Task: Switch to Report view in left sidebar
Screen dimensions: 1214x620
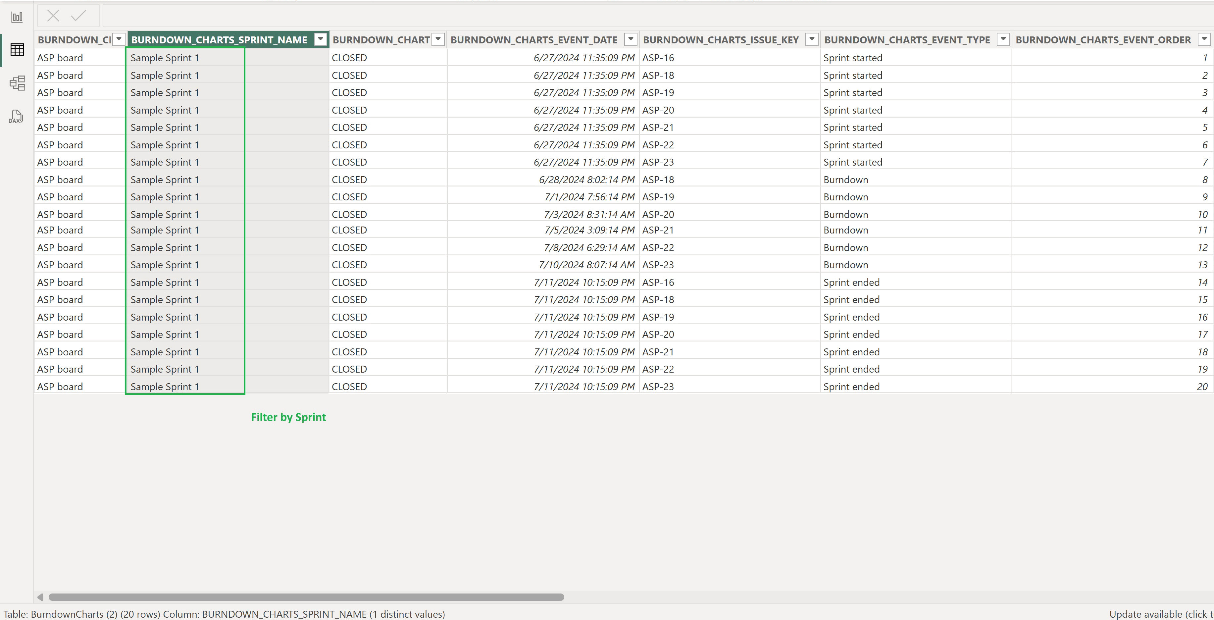Action: click(17, 17)
